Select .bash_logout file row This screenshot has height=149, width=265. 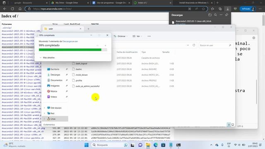pos(123,63)
